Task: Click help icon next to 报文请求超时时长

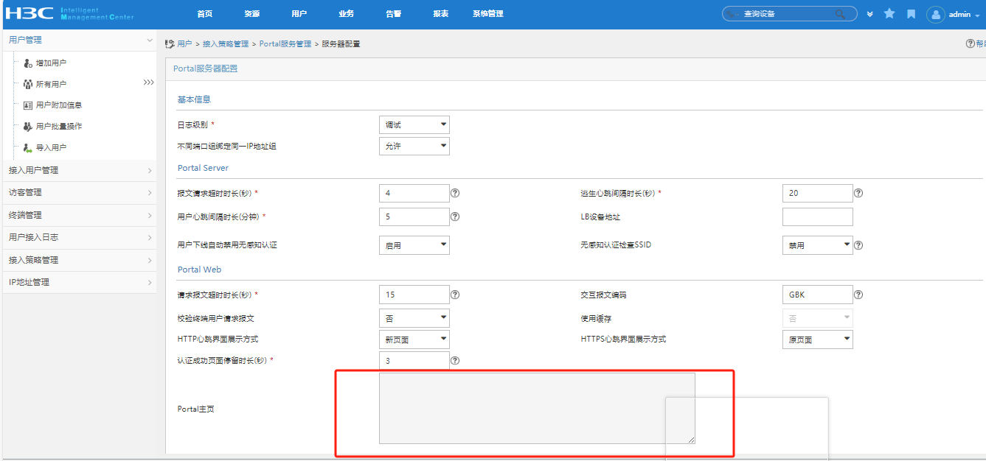Action: [455, 193]
